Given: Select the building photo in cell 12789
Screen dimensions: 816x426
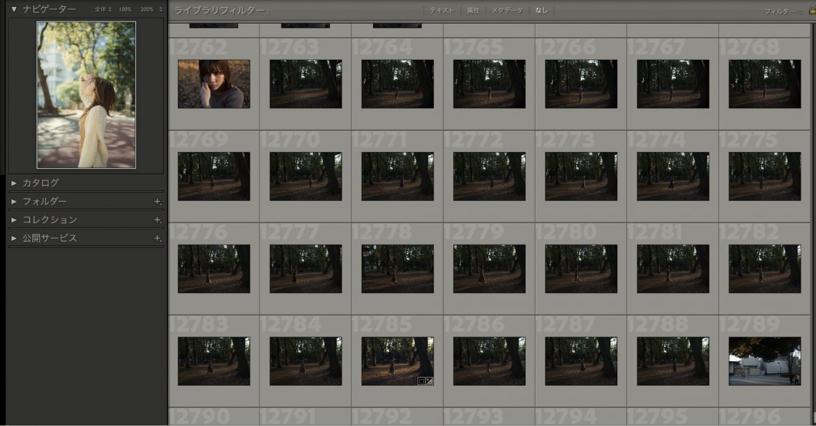Looking at the screenshot, I should pos(765,361).
